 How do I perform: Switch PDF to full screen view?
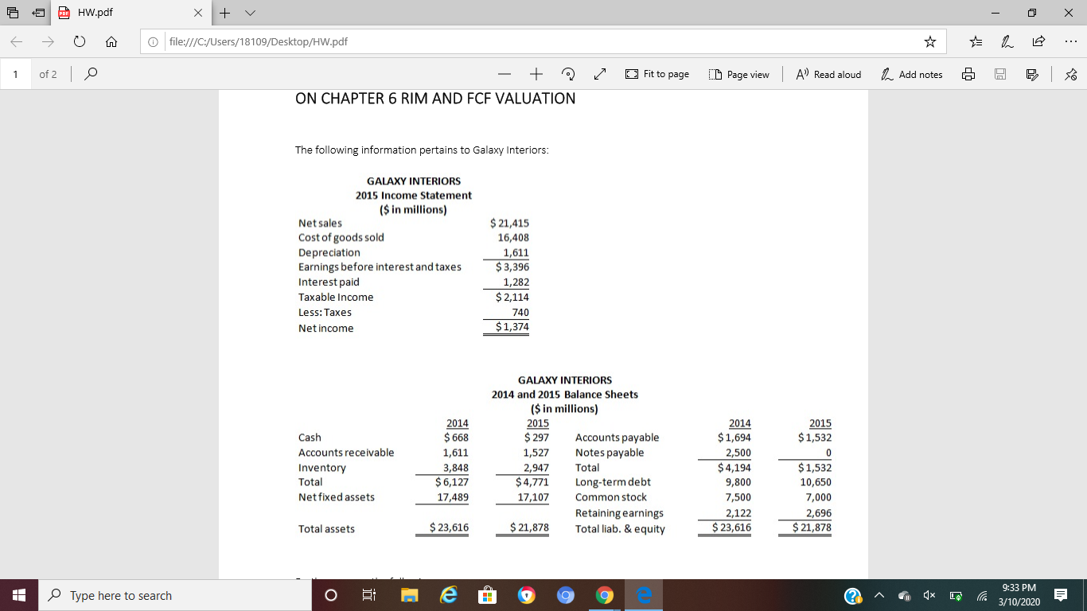pos(599,74)
